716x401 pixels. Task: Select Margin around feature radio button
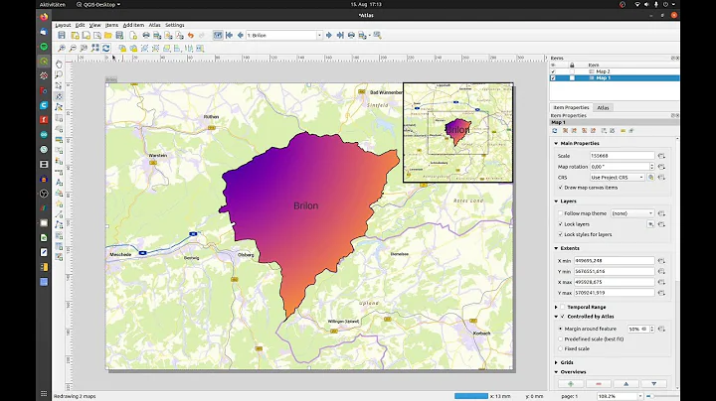click(x=560, y=329)
